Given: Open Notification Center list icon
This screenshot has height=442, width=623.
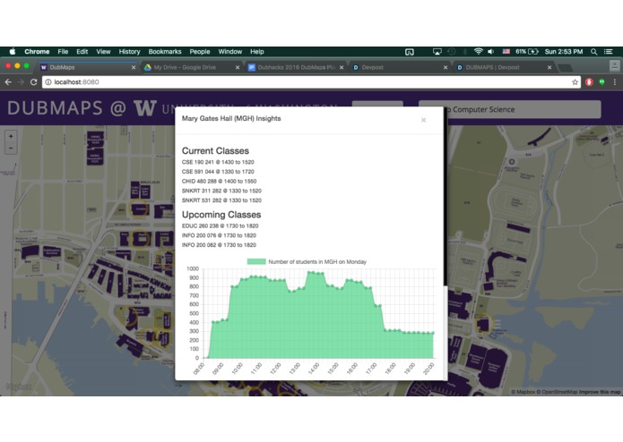Looking at the screenshot, I should point(609,52).
